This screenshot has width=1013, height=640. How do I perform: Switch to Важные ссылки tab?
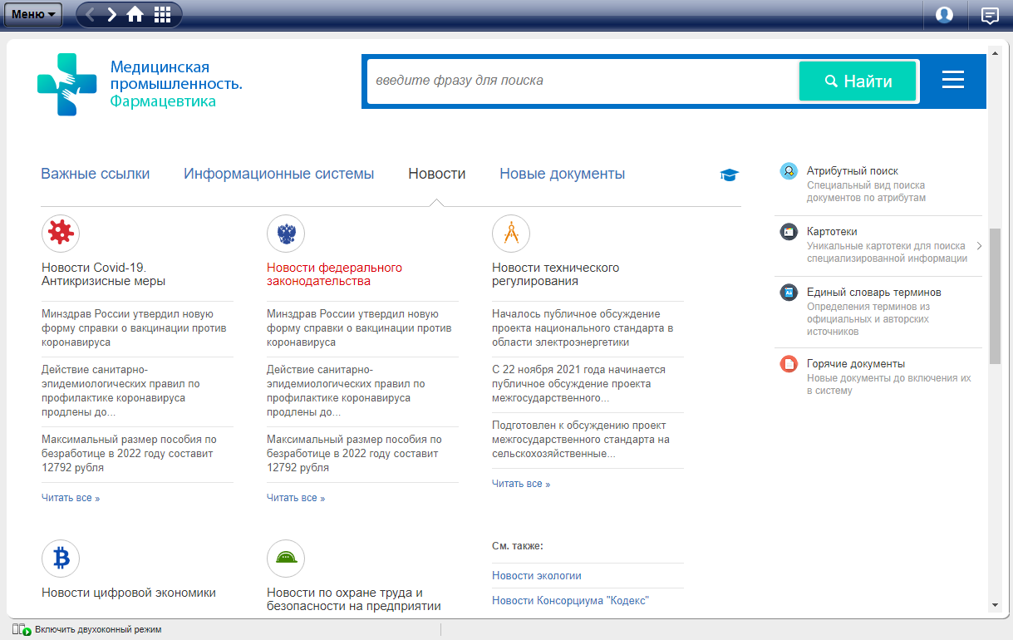click(96, 174)
